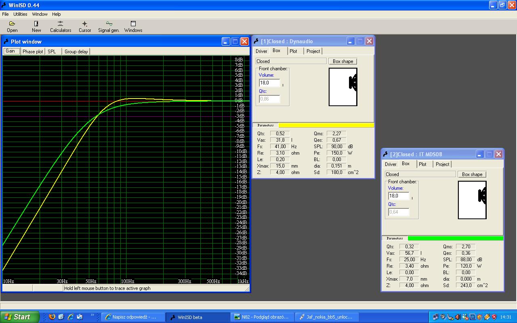Switch to the Phase plot tab
The image size is (517, 323).
[33, 52]
